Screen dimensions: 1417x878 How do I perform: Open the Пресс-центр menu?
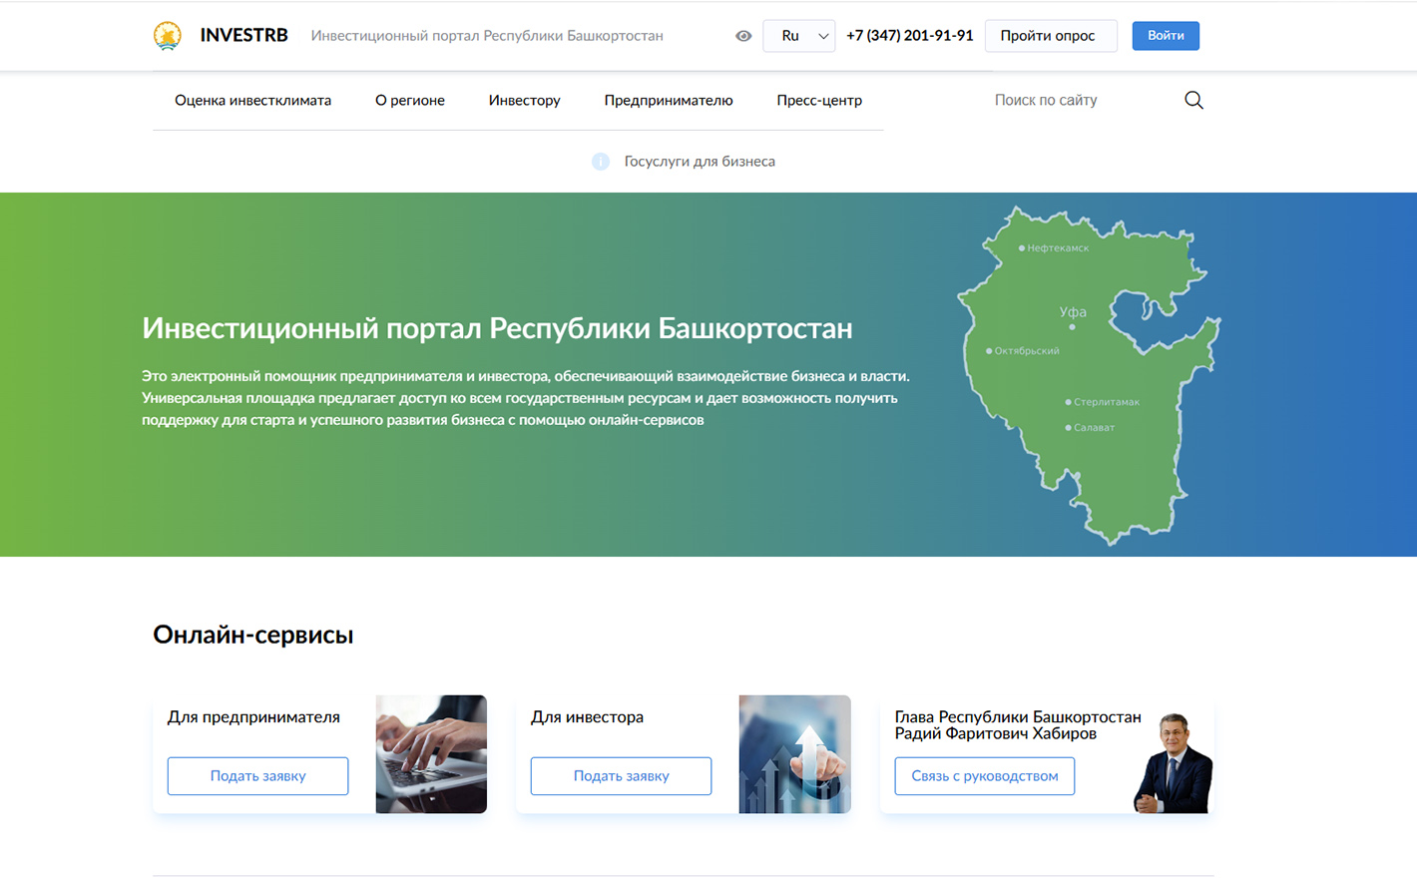(x=818, y=100)
